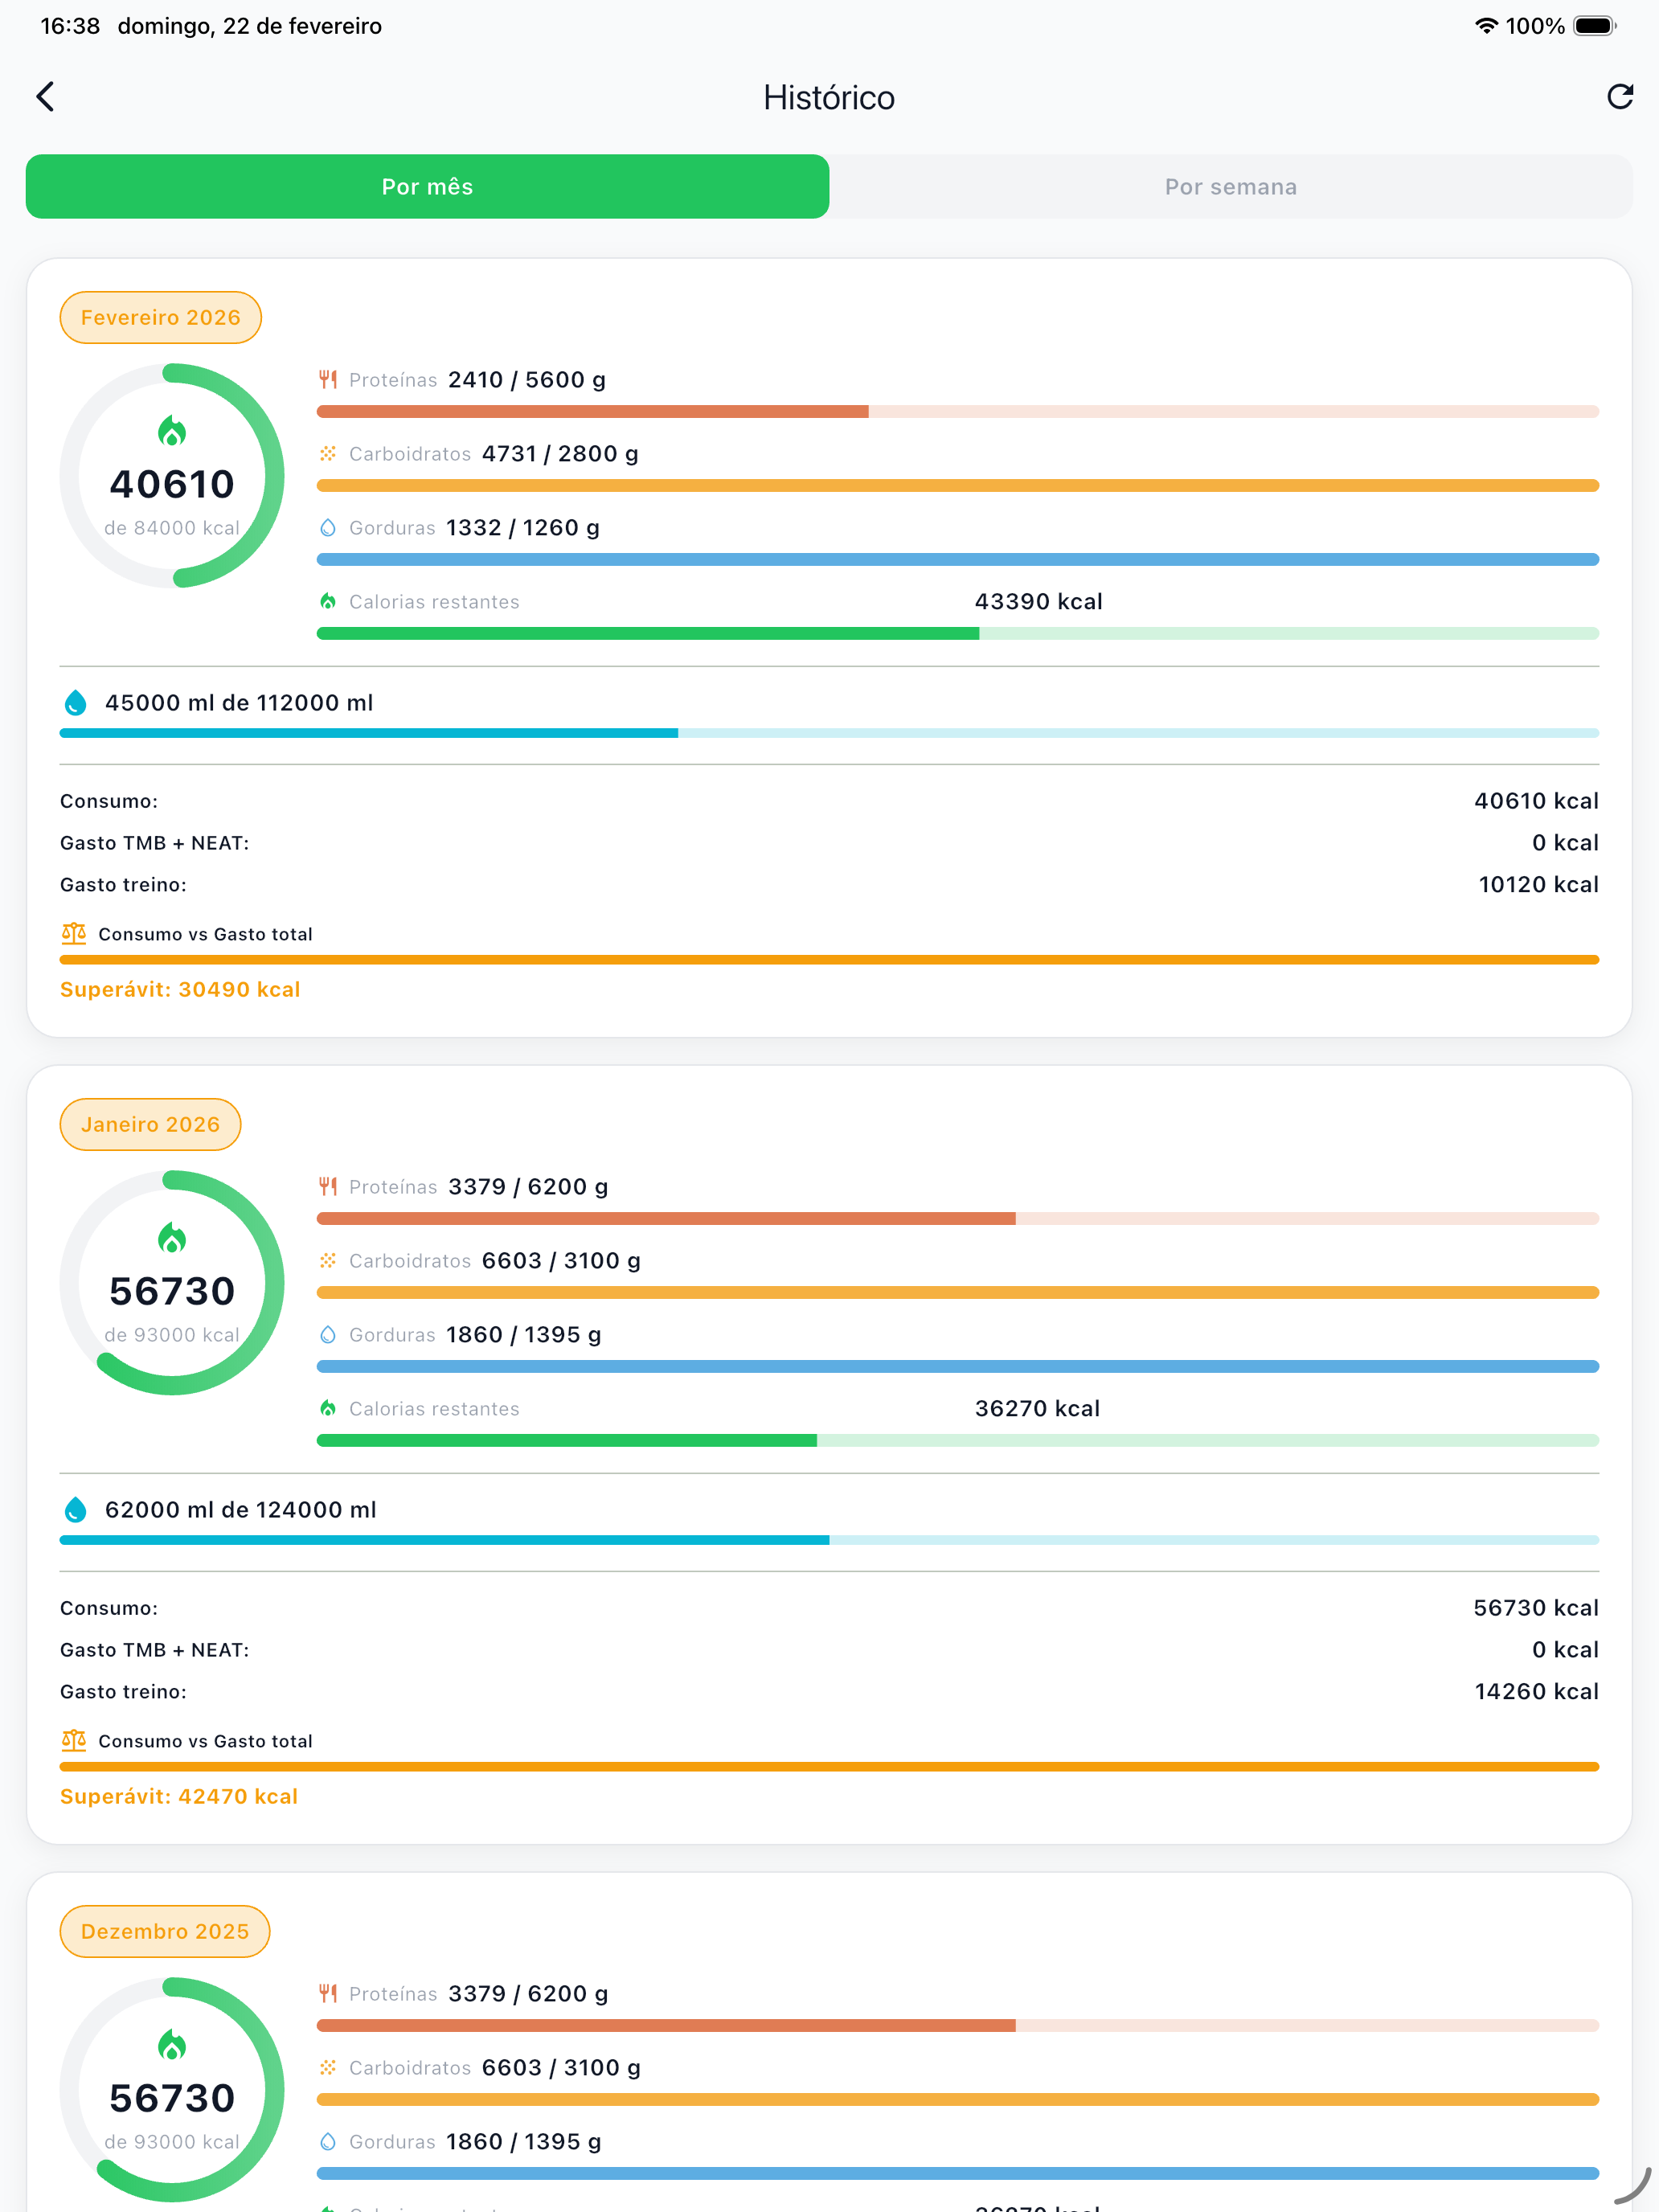Click Calorias restantes progress bar in Fevereiro 2026
The width and height of the screenshot is (1659, 2212).
[958, 633]
